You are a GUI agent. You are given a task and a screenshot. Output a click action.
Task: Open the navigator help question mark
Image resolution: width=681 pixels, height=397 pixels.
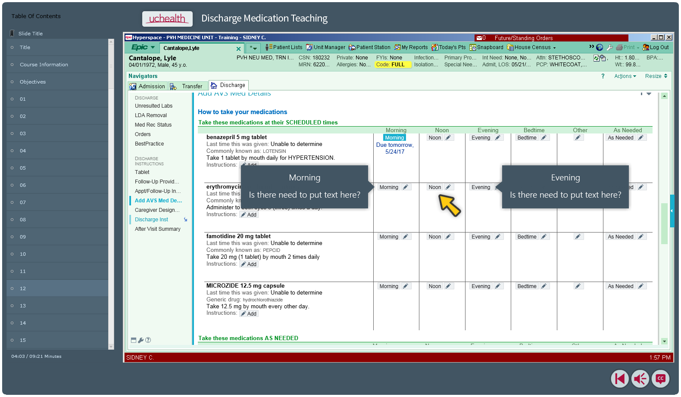603,76
